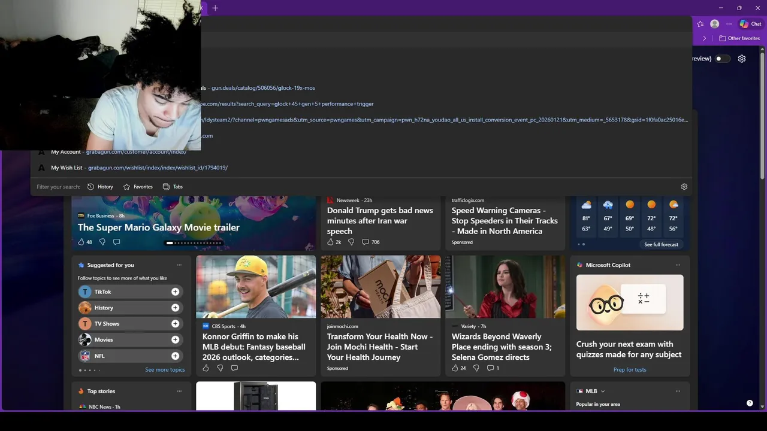Open Suggested for you card options menu
Screen dimensions: 767x431
point(179,265)
